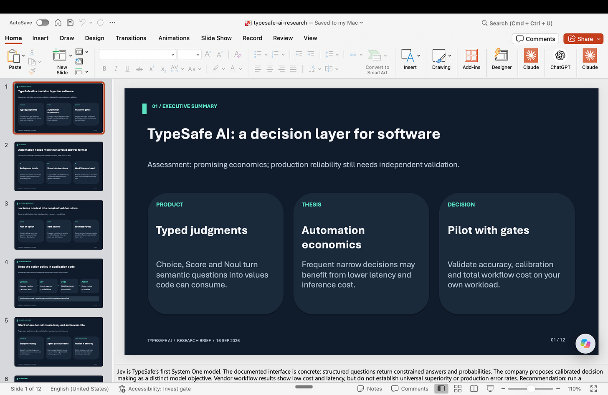
Task: Save the presentation with the disk icon
Action: (x=70, y=23)
